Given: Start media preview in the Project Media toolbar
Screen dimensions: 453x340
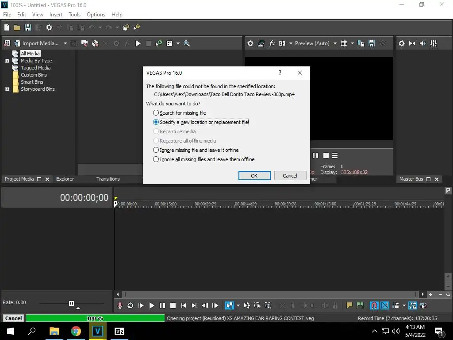Looking at the screenshot, I should click(138, 43).
